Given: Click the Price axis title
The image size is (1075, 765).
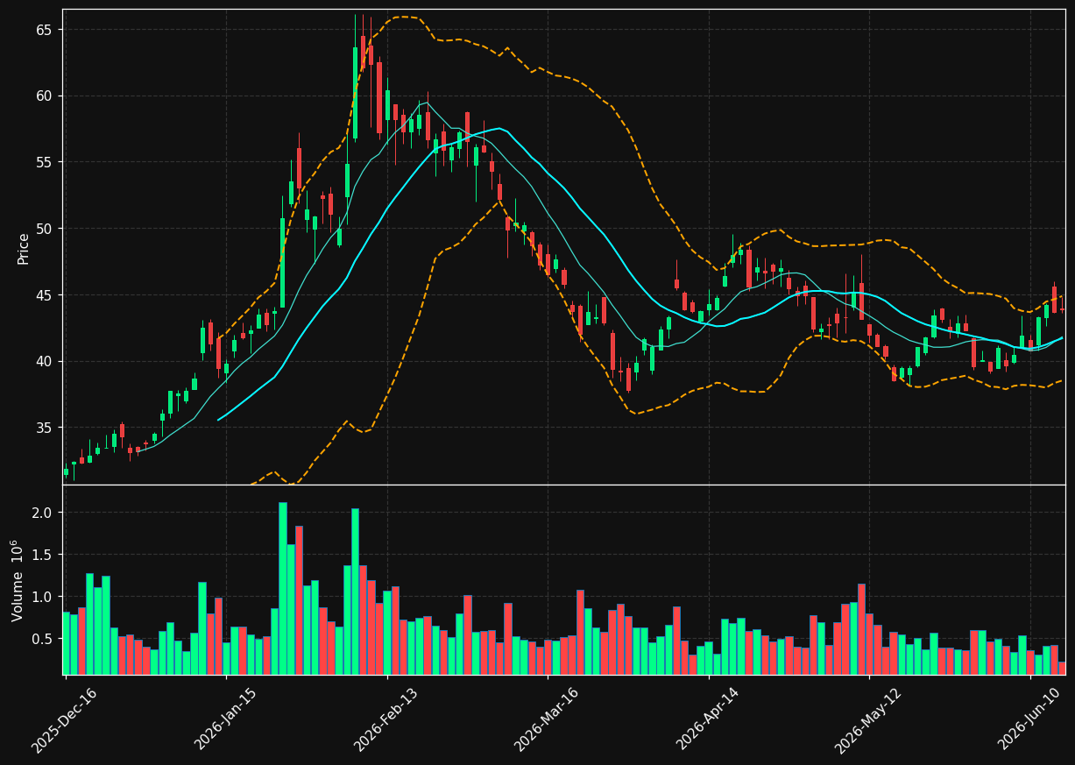Looking at the screenshot, I should point(24,248).
